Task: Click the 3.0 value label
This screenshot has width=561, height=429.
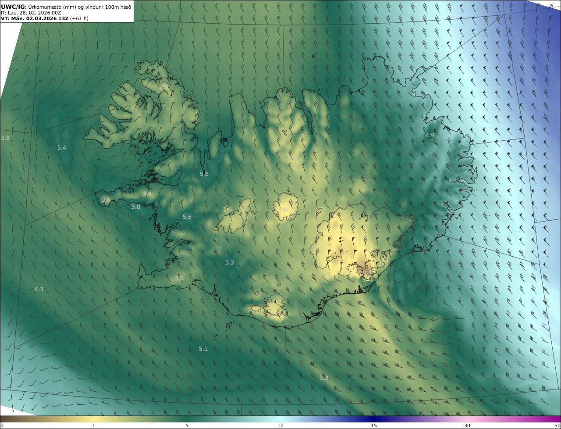Action: (x=179, y=279)
